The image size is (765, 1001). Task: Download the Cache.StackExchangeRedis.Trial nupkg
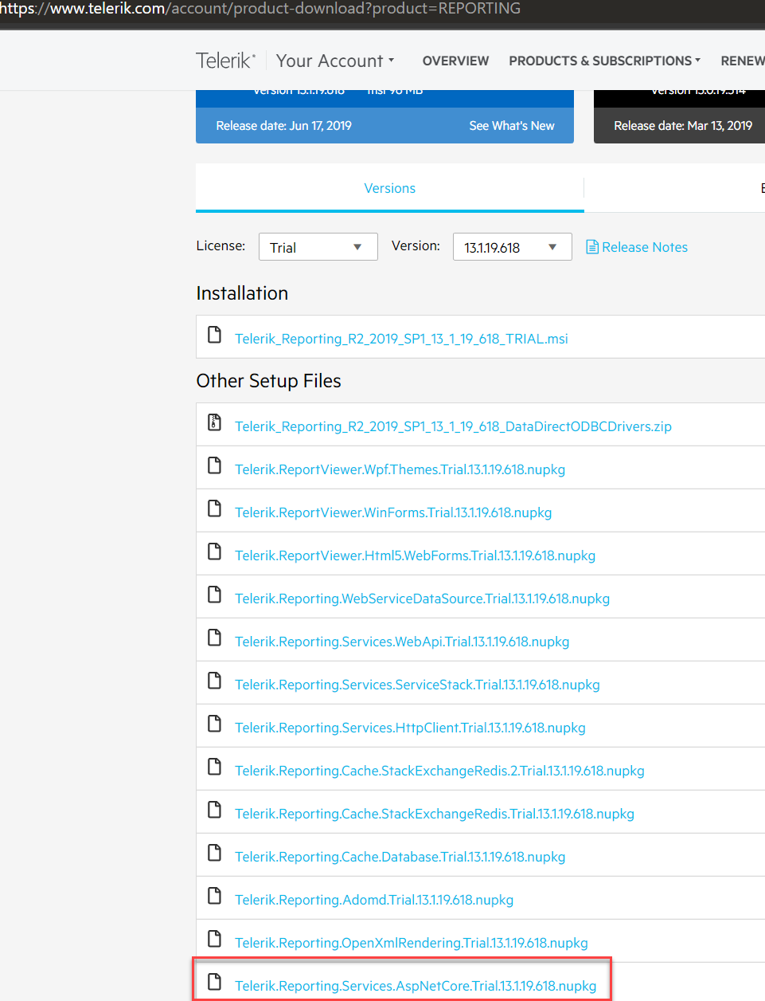click(435, 814)
